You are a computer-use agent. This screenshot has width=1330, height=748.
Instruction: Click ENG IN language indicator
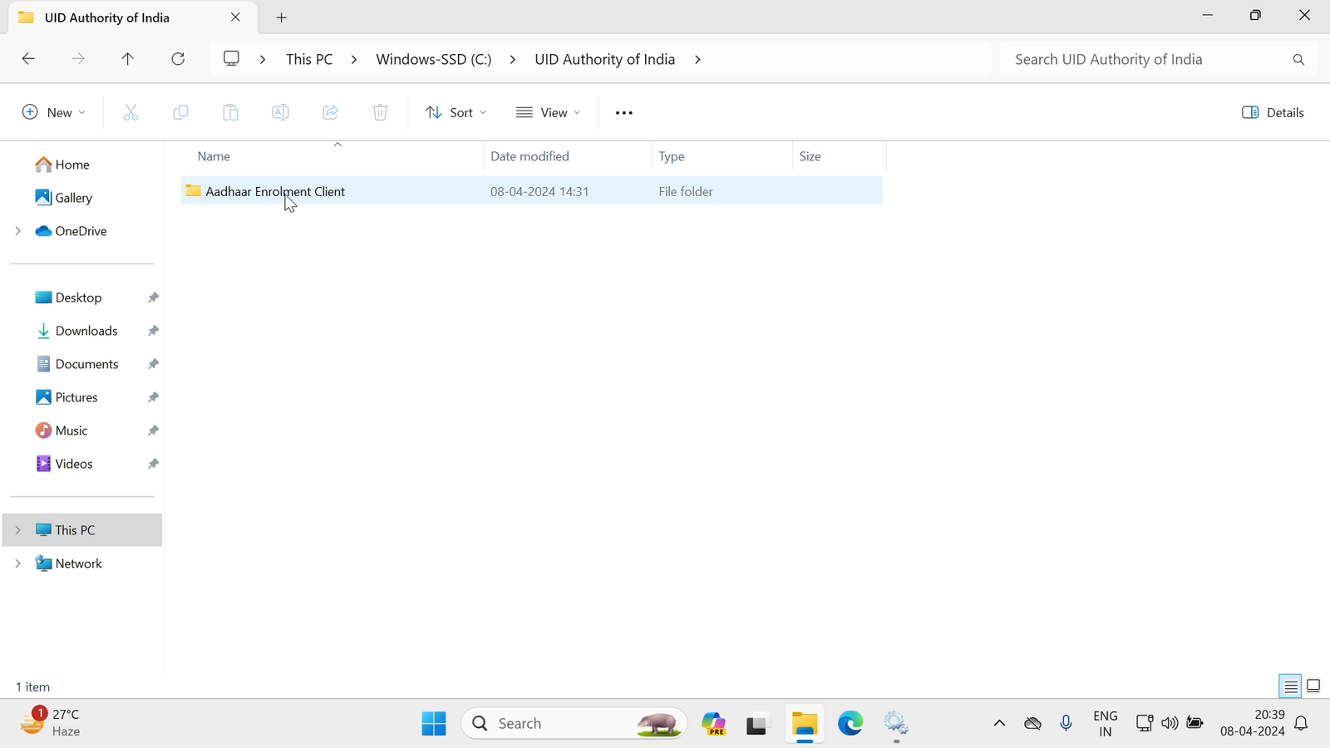click(x=1105, y=724)
